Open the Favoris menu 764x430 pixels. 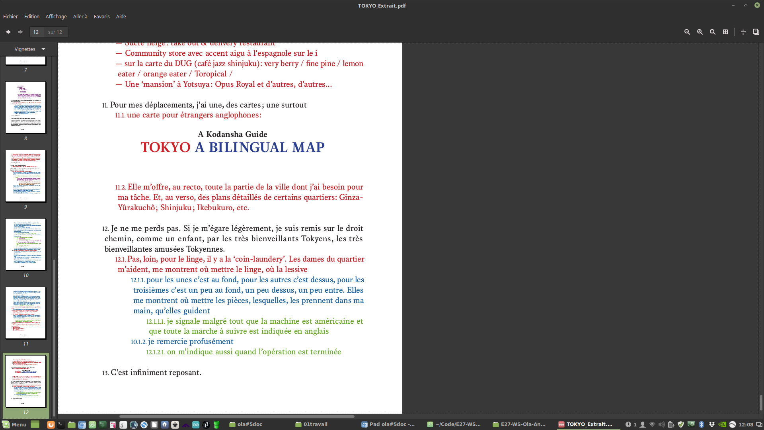101,16
